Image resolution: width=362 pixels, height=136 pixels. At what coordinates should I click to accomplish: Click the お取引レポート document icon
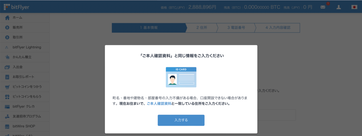pos(7,77)
